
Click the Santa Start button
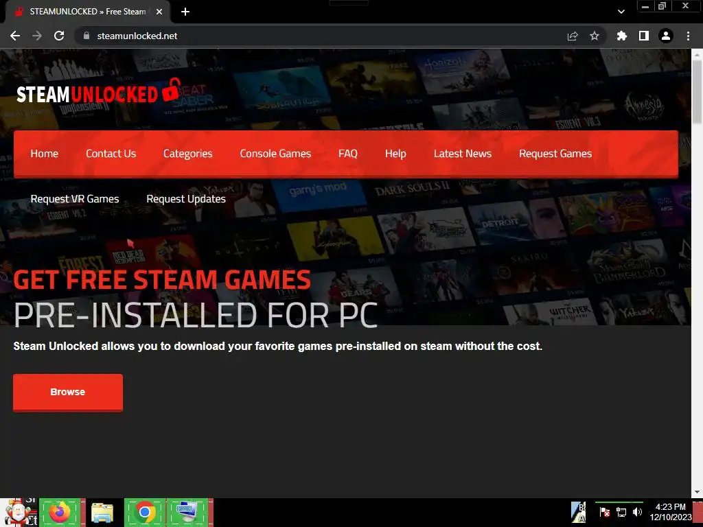pyautogui.click(x=19, y=512)
